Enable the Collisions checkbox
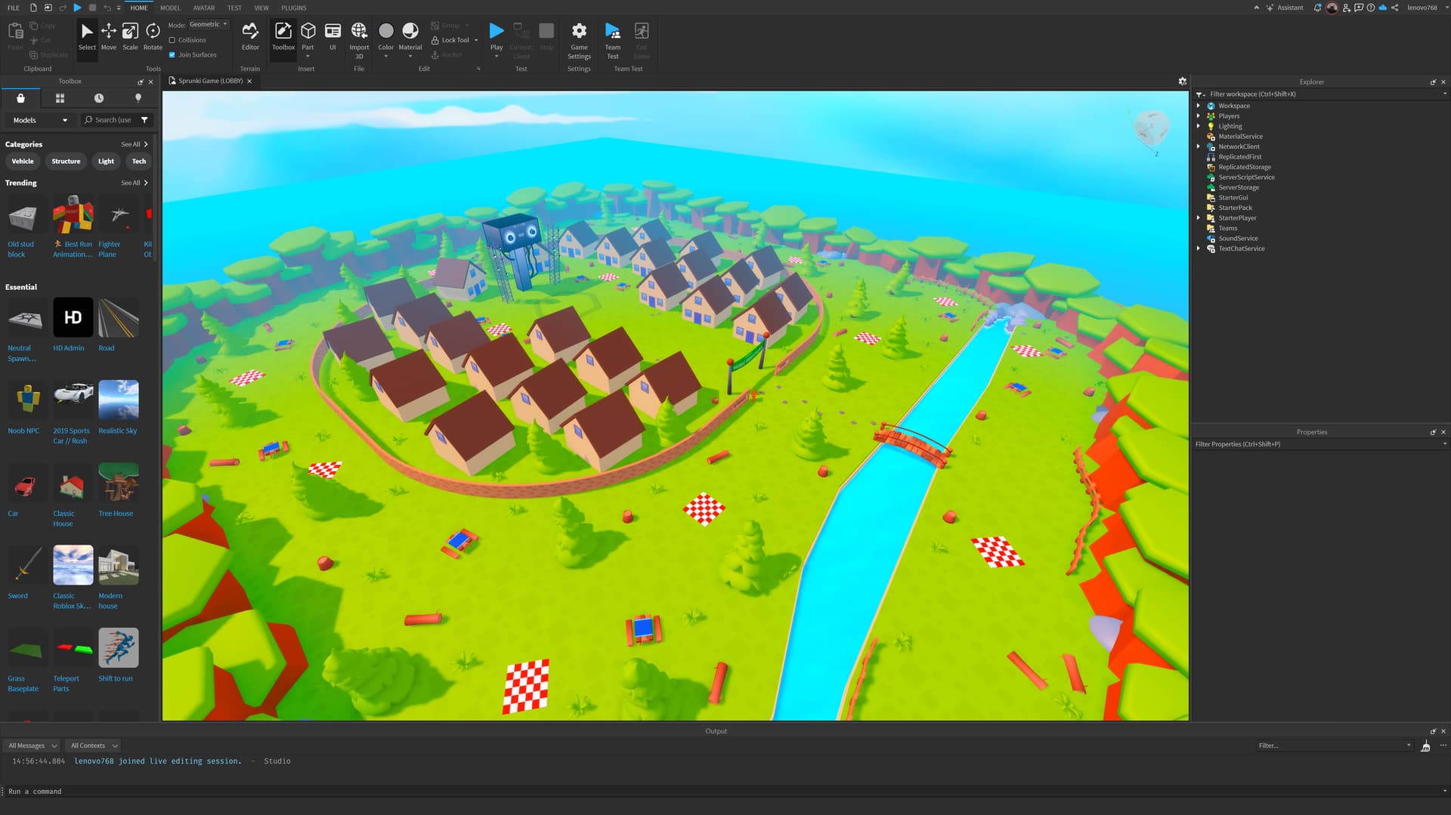 coord(173,40)
